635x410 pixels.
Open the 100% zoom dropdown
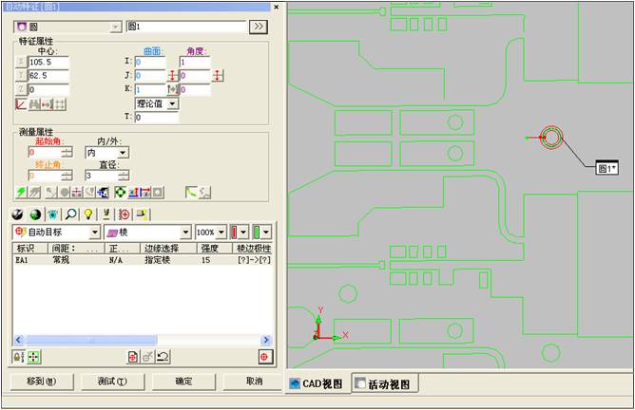coord(221,232)
